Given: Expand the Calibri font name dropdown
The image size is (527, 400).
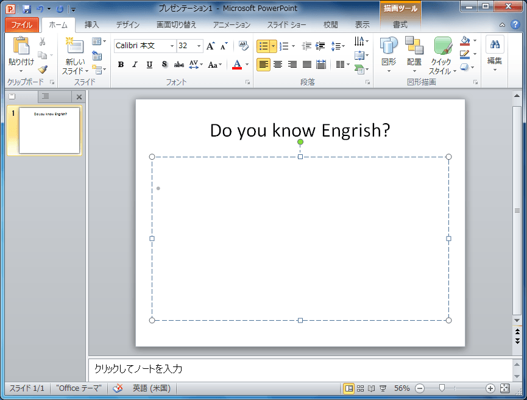Looking at the screenshot, I should pos(172,46).
